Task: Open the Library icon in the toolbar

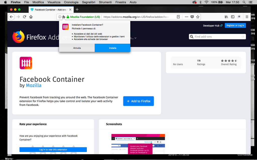Action: 226,17
